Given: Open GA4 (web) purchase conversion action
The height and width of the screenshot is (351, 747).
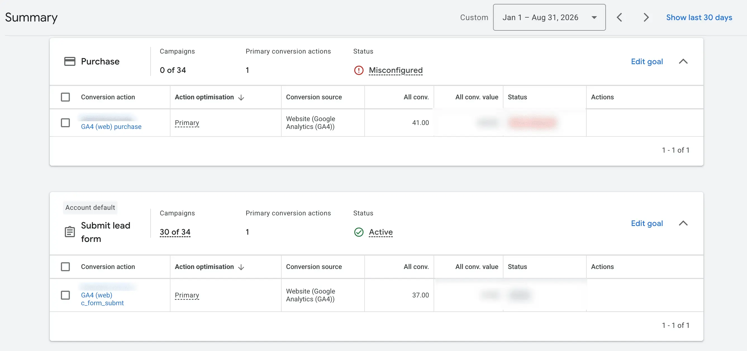Looking at the screenshot, I should pos(111,127).
